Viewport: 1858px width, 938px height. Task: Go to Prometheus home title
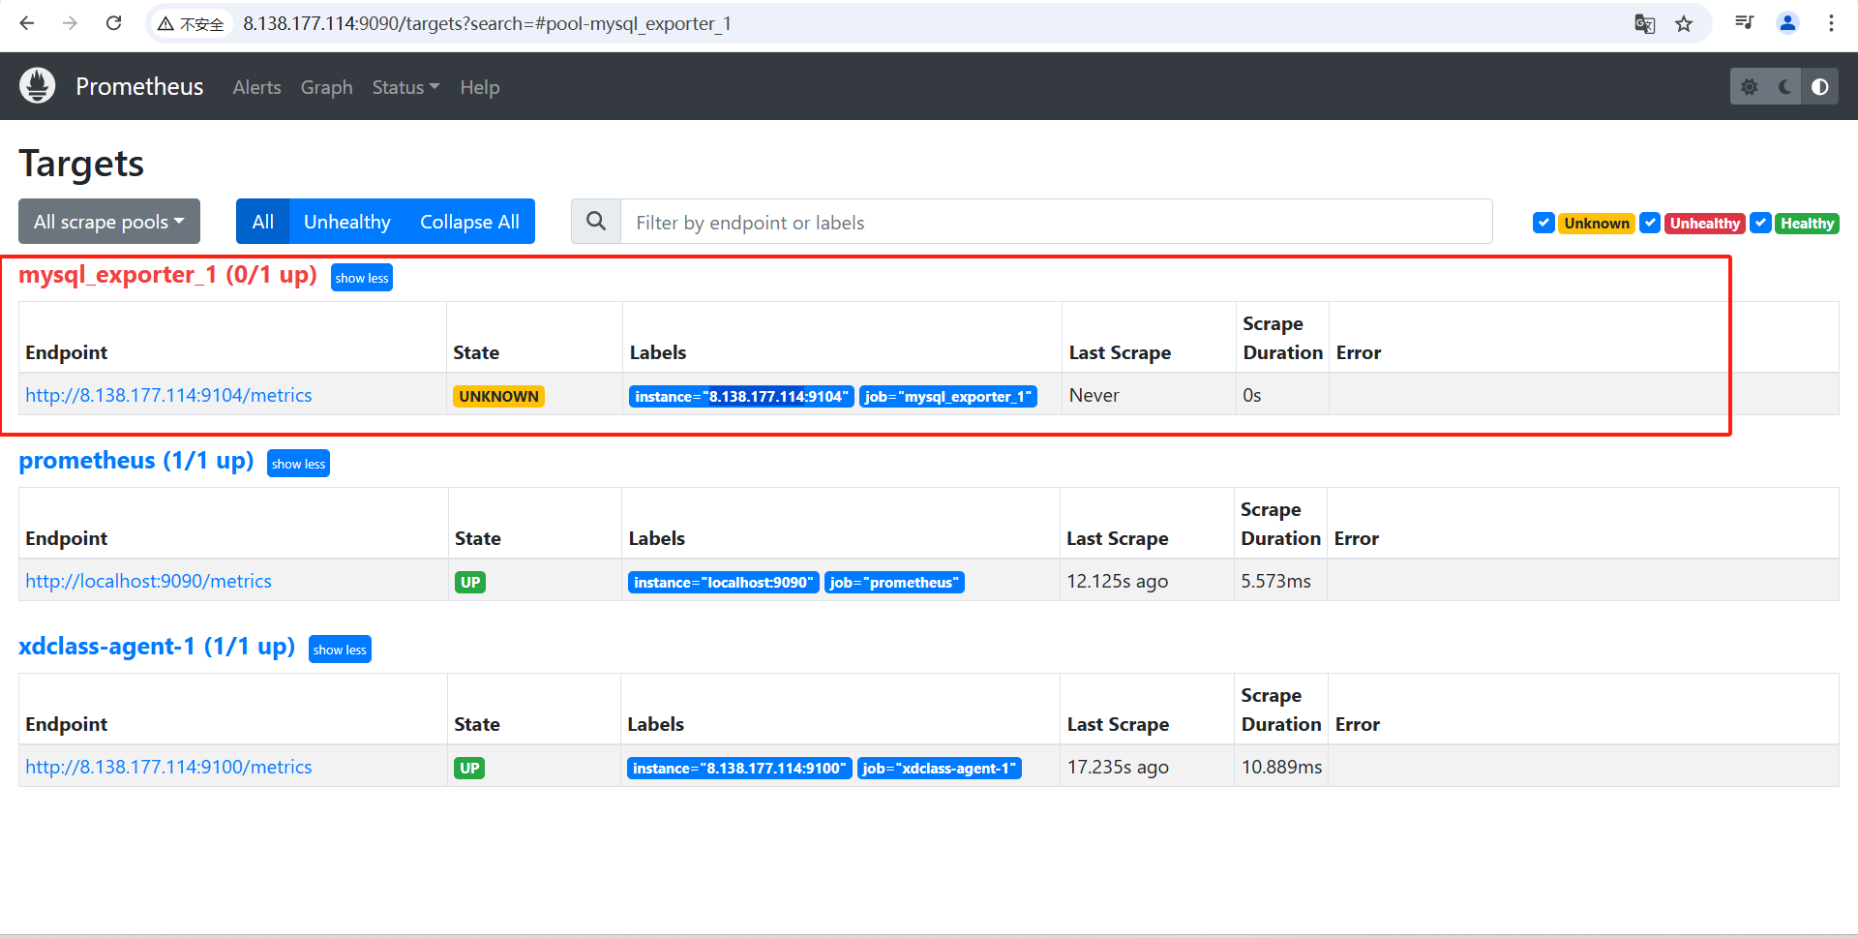pos(139,86)
